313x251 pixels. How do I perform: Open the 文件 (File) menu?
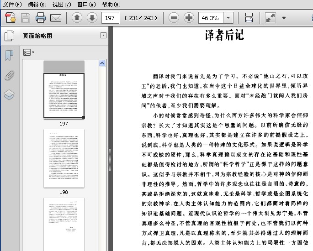(12, 4)
